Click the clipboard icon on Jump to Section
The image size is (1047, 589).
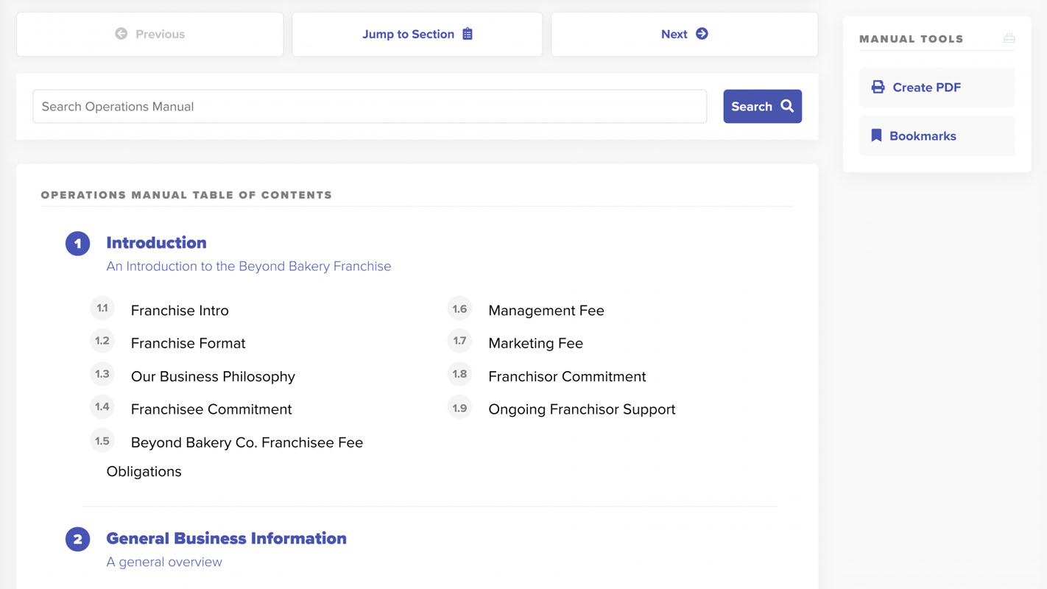coord(468,34)
